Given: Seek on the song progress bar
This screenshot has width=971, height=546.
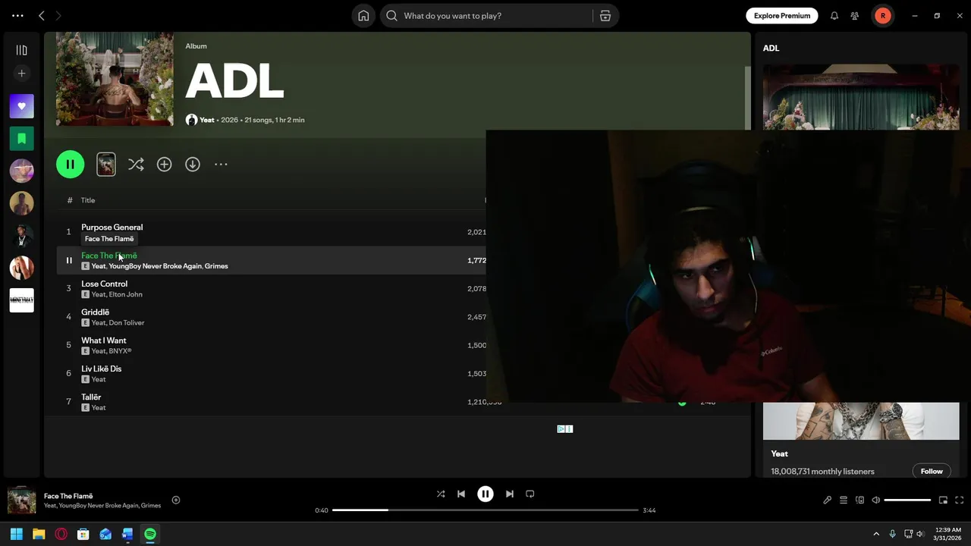Looking at the screenshot, I should 485,510.
